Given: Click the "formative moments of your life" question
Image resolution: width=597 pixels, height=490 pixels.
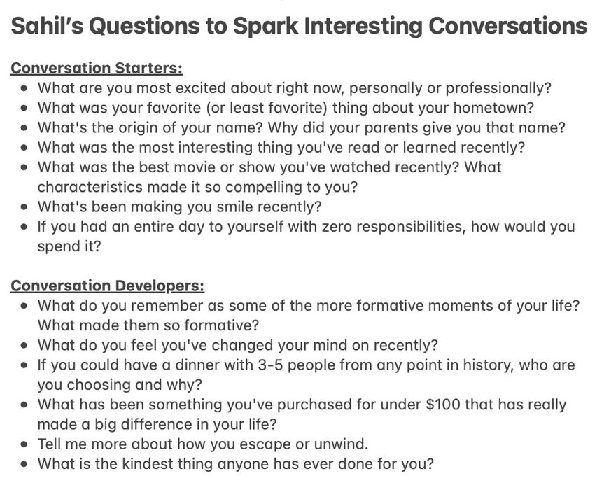Looking at the screenshot, I should pos(309,306).
